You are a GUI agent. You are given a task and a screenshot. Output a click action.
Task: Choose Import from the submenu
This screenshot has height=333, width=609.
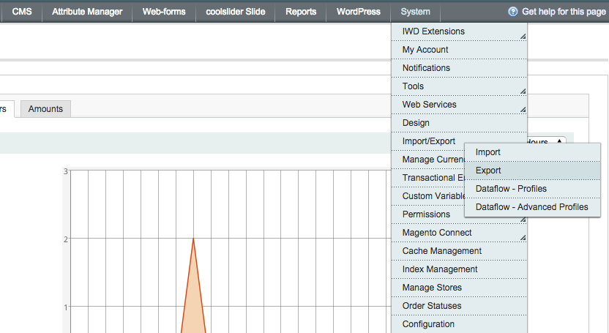tap(532, 152)
